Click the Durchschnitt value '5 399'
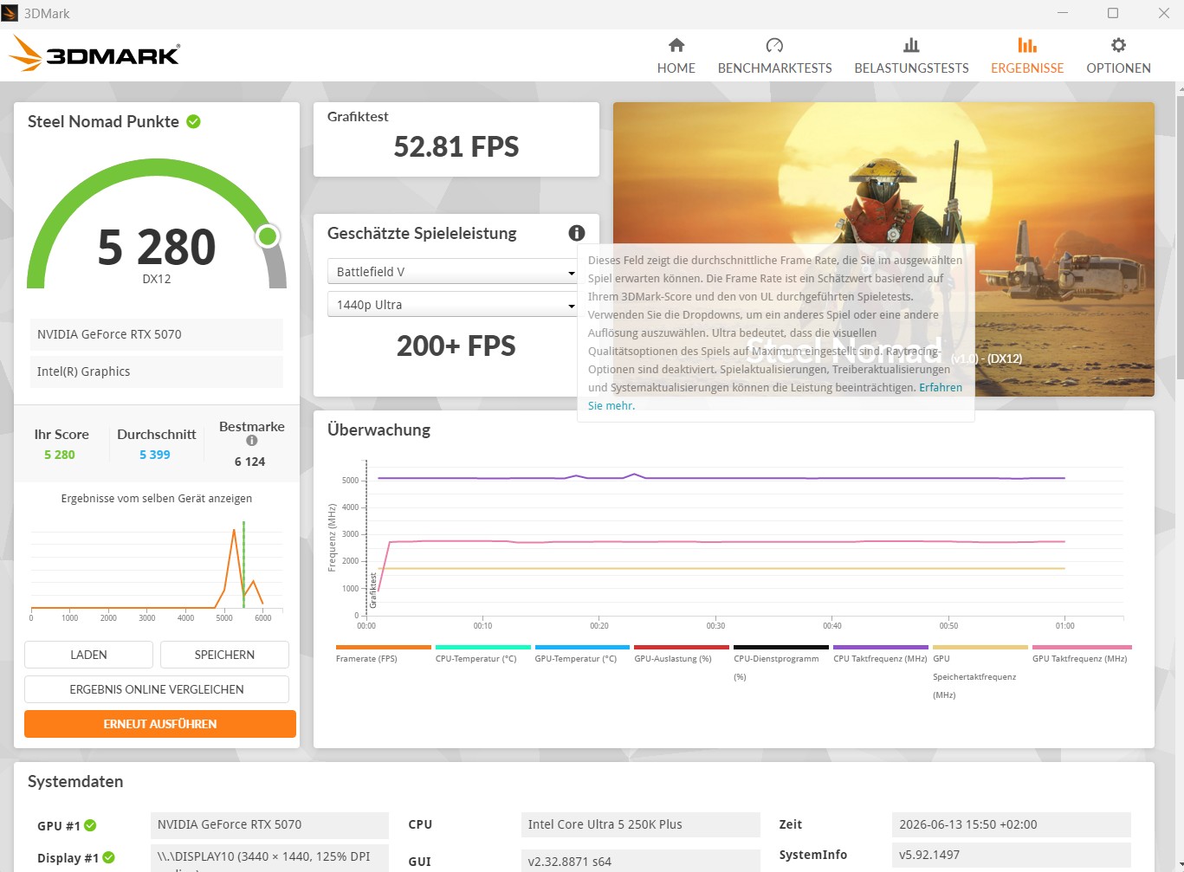The width and height of the screenshot is (1184, 872). pyautogui.click(x=155, y=455)
